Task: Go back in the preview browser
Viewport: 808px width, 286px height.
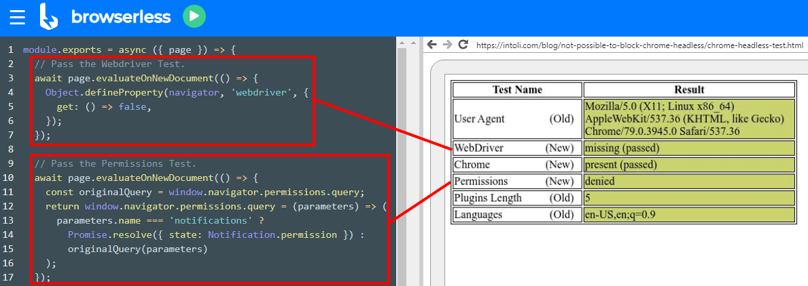Action: [432, 45]
